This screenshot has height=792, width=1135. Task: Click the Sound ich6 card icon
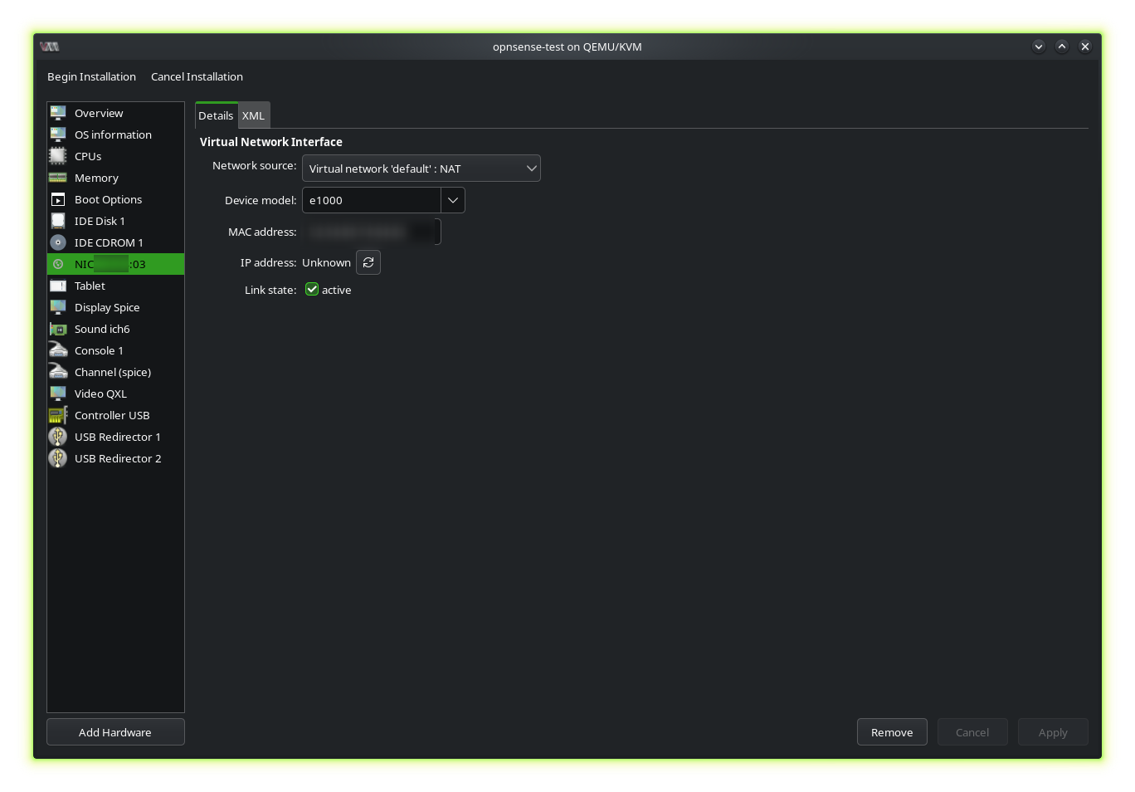(x=58, y=329)
